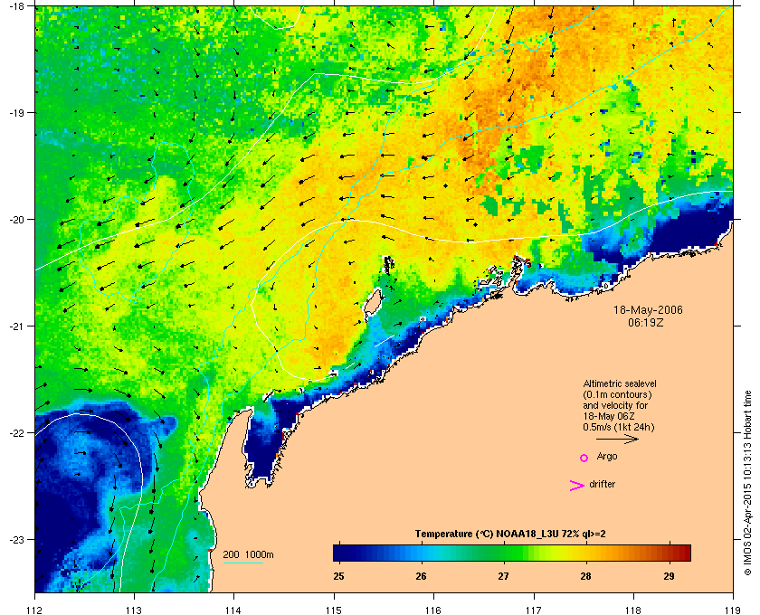Click the longitude axis label 114

coord(233,610)
